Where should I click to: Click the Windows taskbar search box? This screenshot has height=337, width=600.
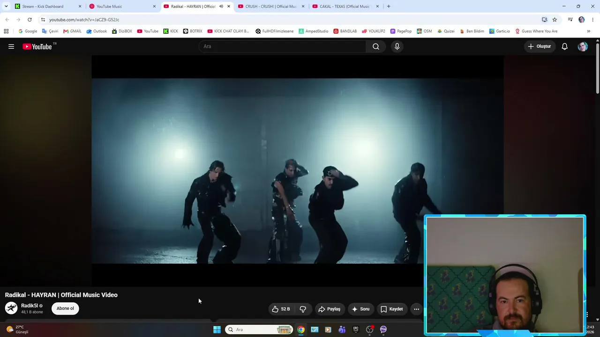point(259,330)
